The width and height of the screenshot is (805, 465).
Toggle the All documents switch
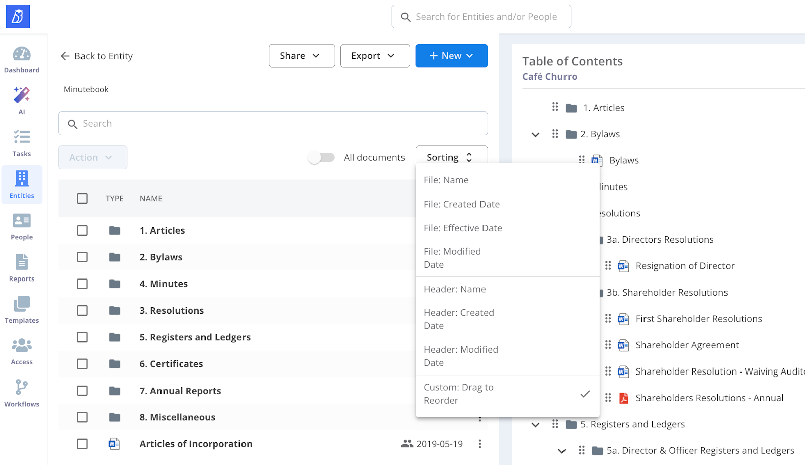tap(321, 158)
